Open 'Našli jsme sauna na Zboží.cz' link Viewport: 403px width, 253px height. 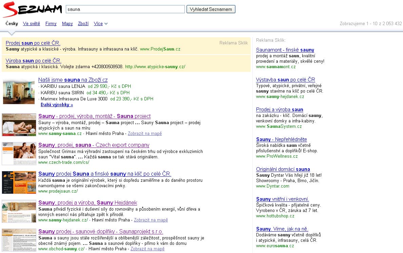click(x=73, y=80)
